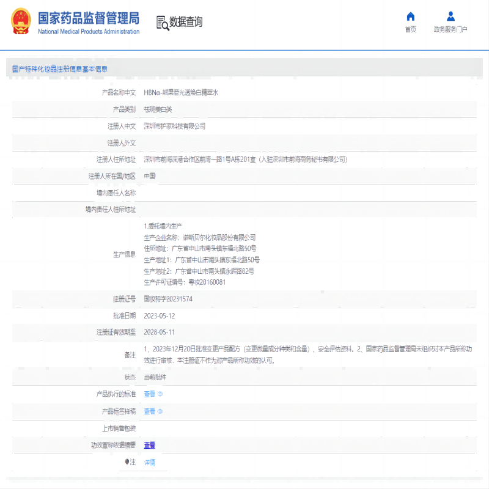
Task: Click 国家药品监督管理局 site title
Action: point(88,18)
